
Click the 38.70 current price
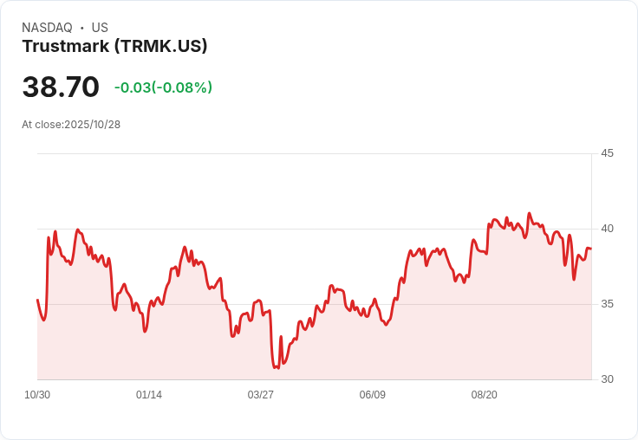click(61, 87)
